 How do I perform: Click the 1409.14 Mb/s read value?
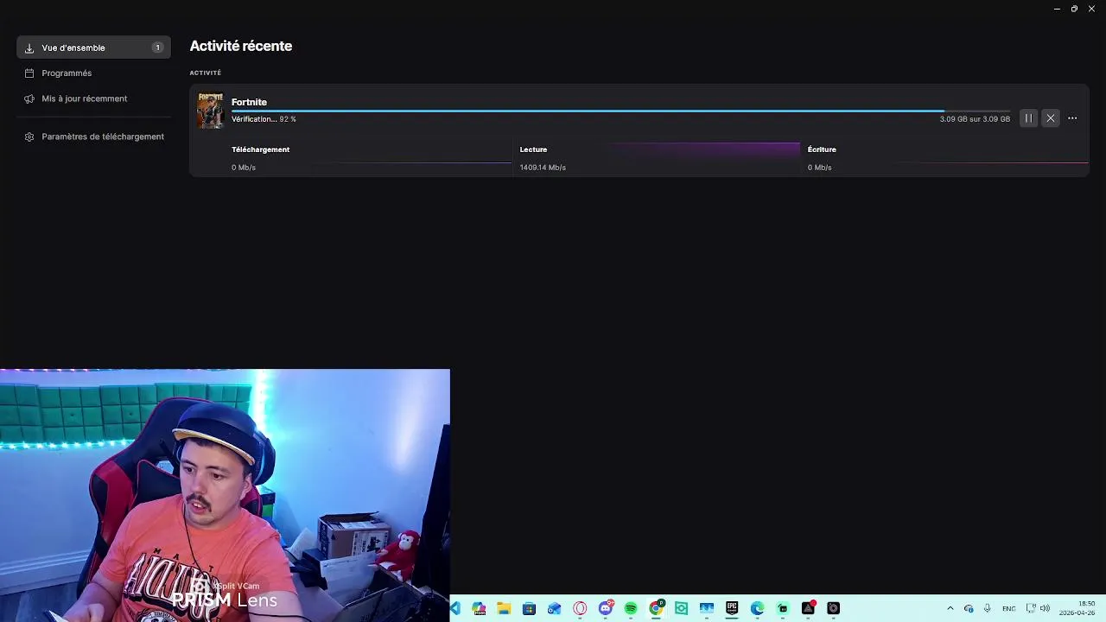coord(543,168)
